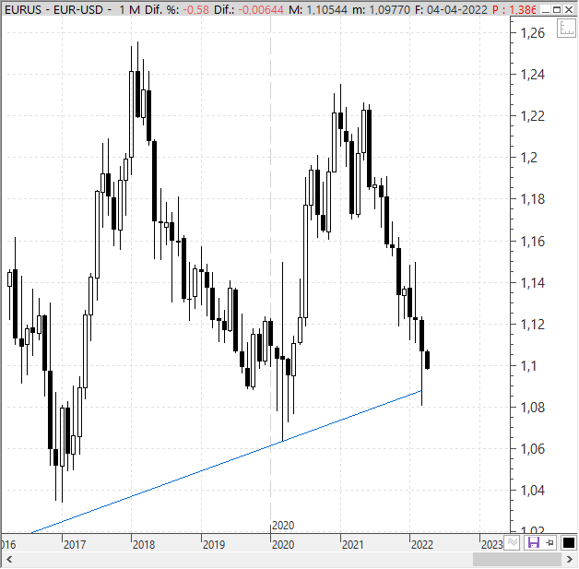Click the purple floppy disk save icon
The width and height of the screenshot is (579, 569).
click(x=534, y=542)
